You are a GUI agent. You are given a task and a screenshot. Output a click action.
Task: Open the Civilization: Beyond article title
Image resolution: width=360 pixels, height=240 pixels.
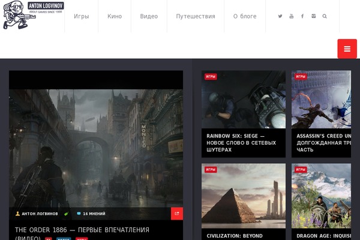point(235,236)
